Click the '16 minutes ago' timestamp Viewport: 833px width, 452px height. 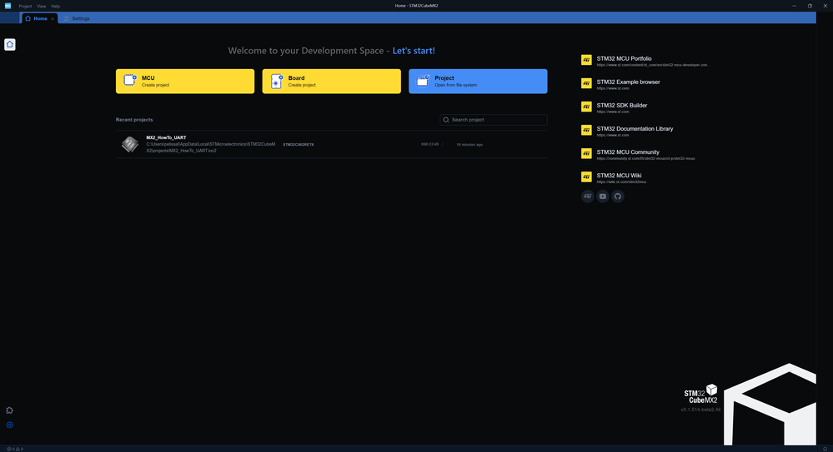pyautogui.click(x=469, y=144)
